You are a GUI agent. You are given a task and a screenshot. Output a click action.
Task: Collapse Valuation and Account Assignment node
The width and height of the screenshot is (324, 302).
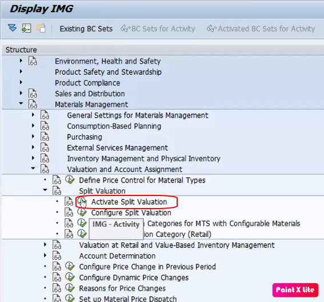[33, 168]
